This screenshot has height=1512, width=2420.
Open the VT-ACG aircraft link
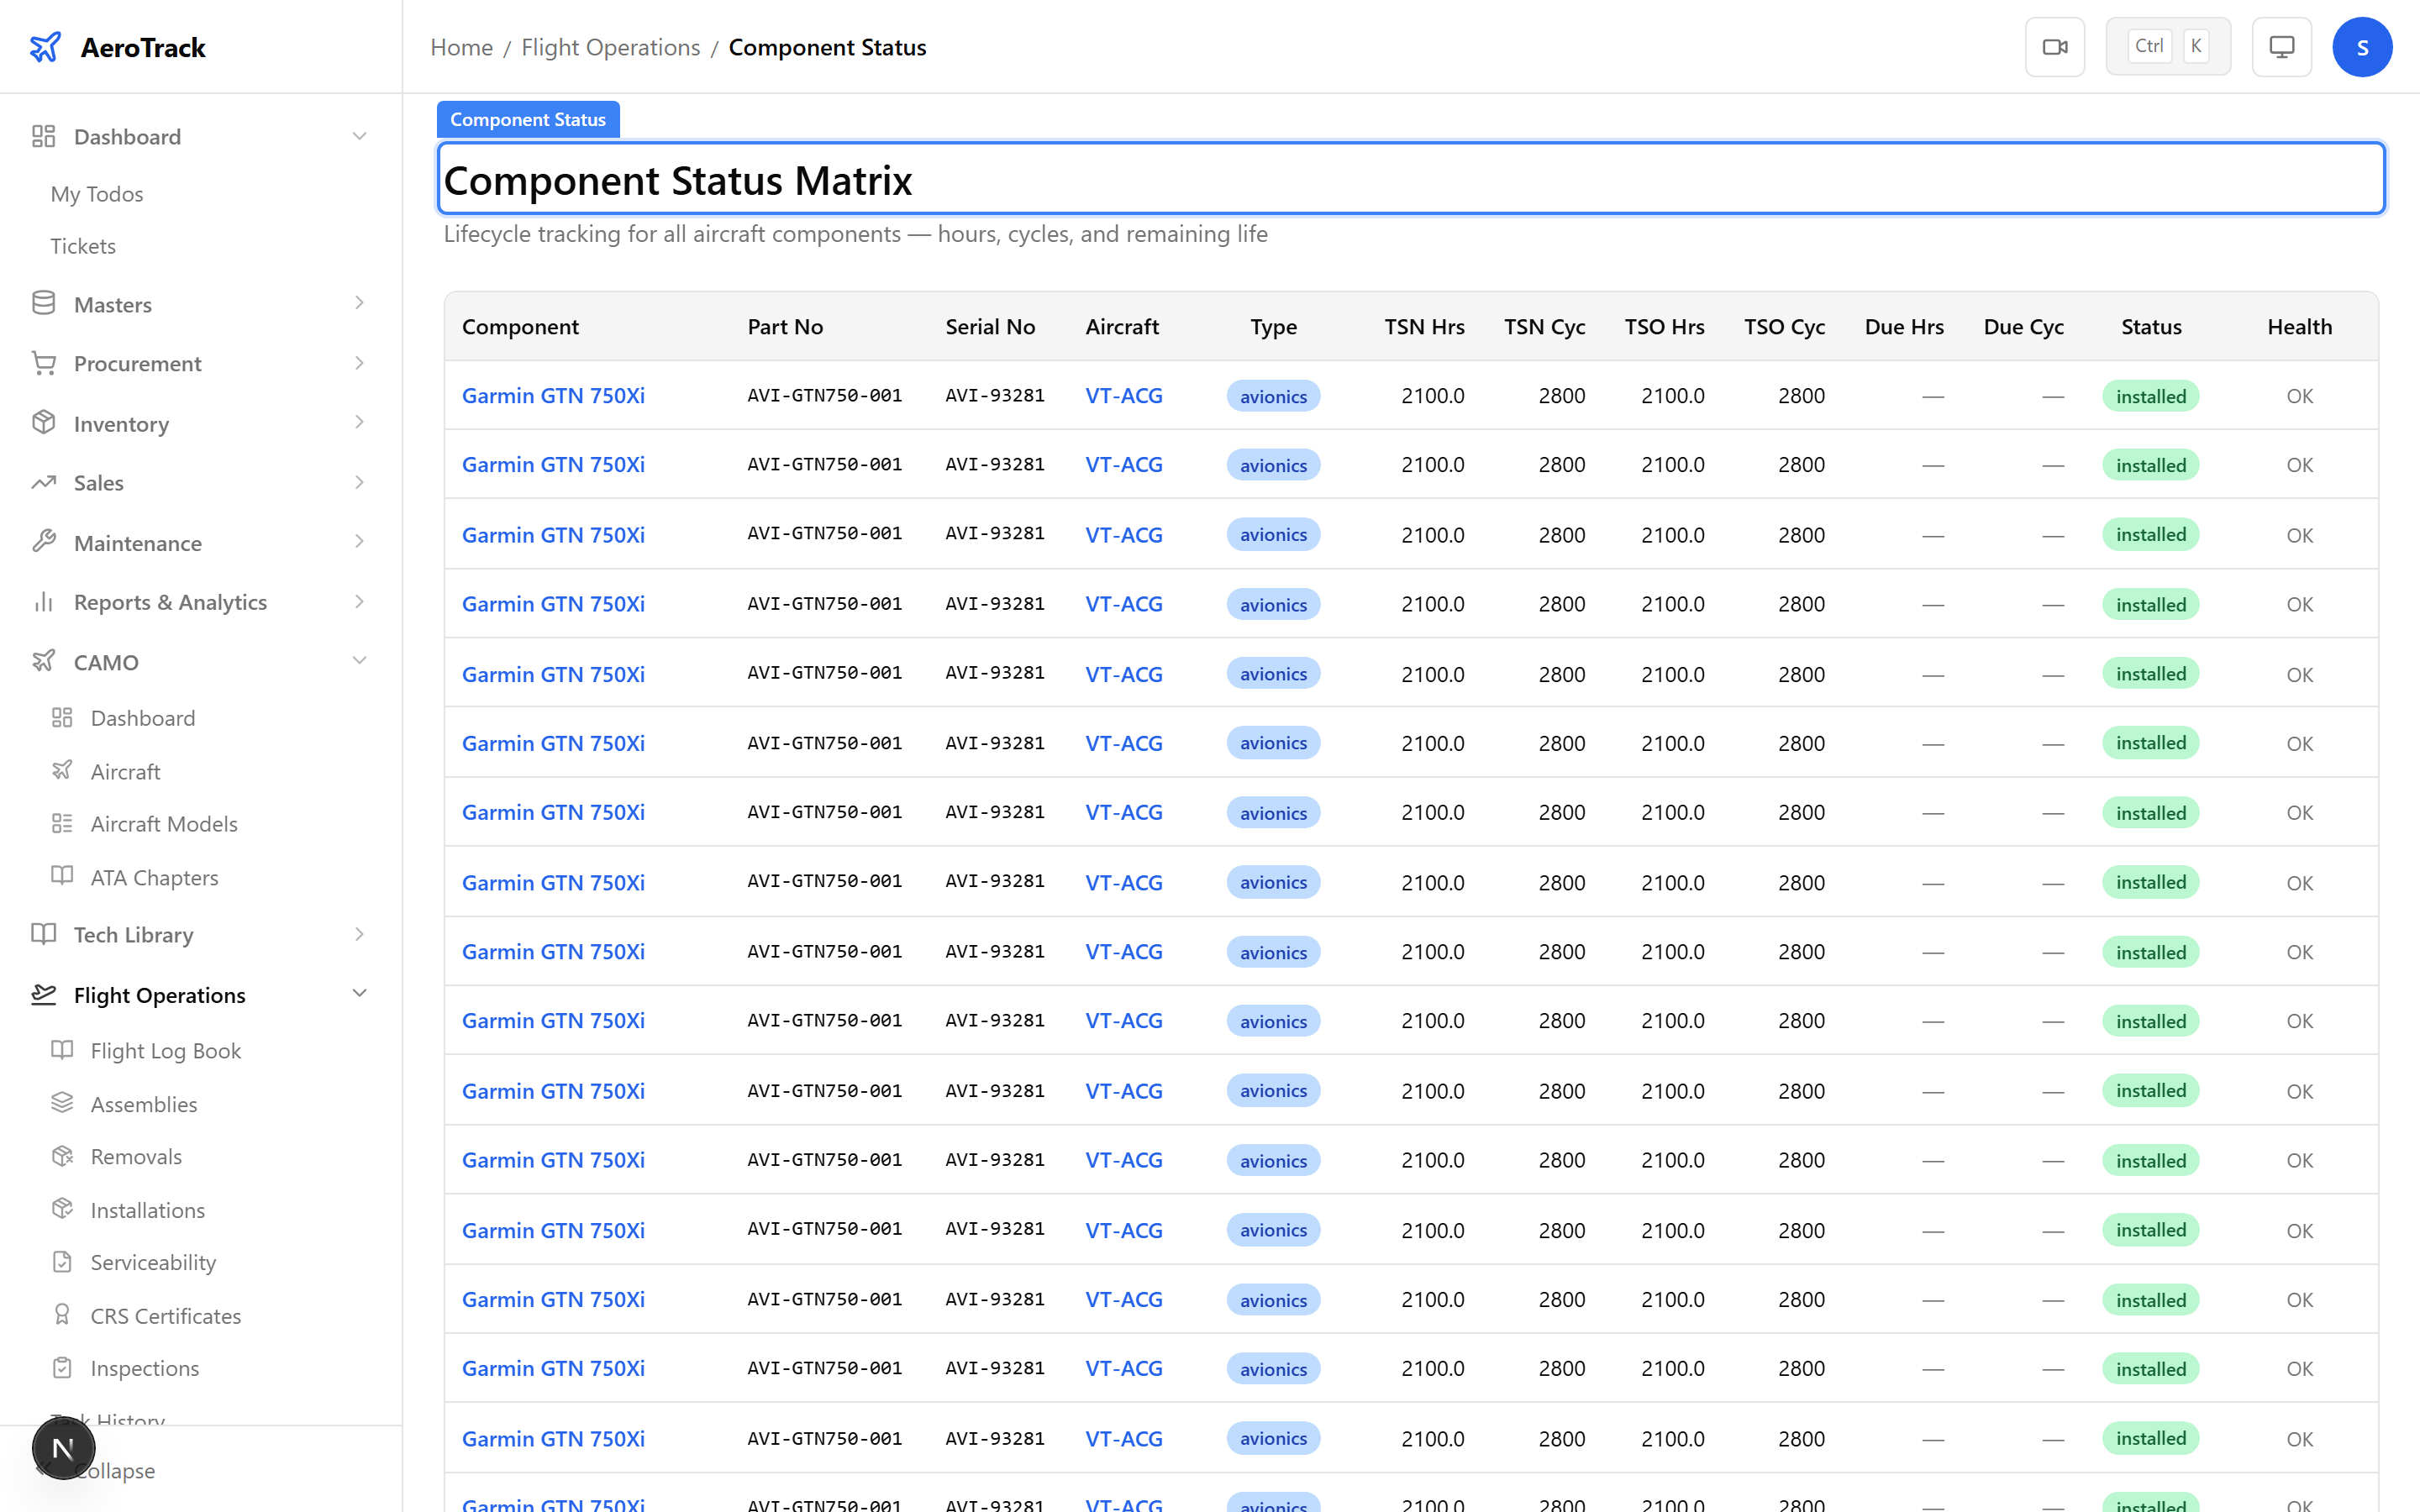coord(1123,395)
